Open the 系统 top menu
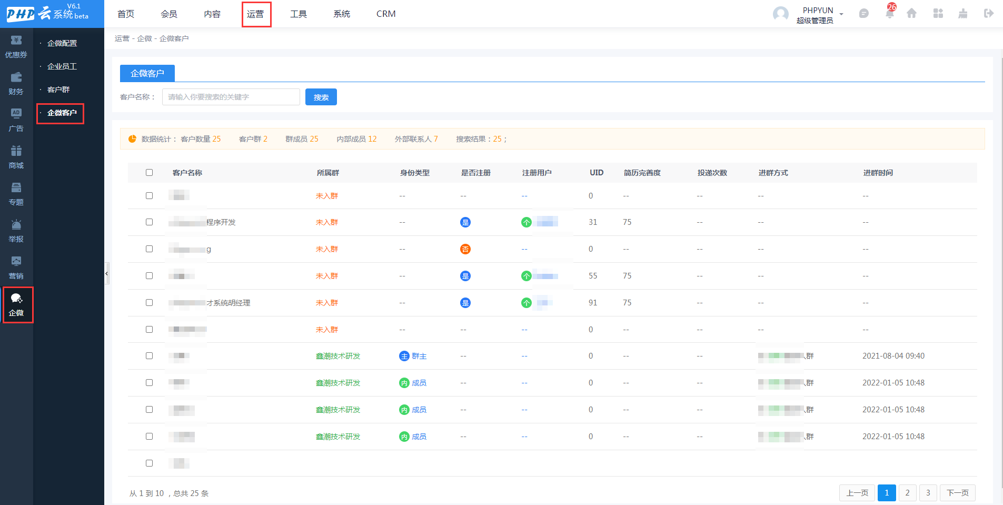 (x=342, y=14)
